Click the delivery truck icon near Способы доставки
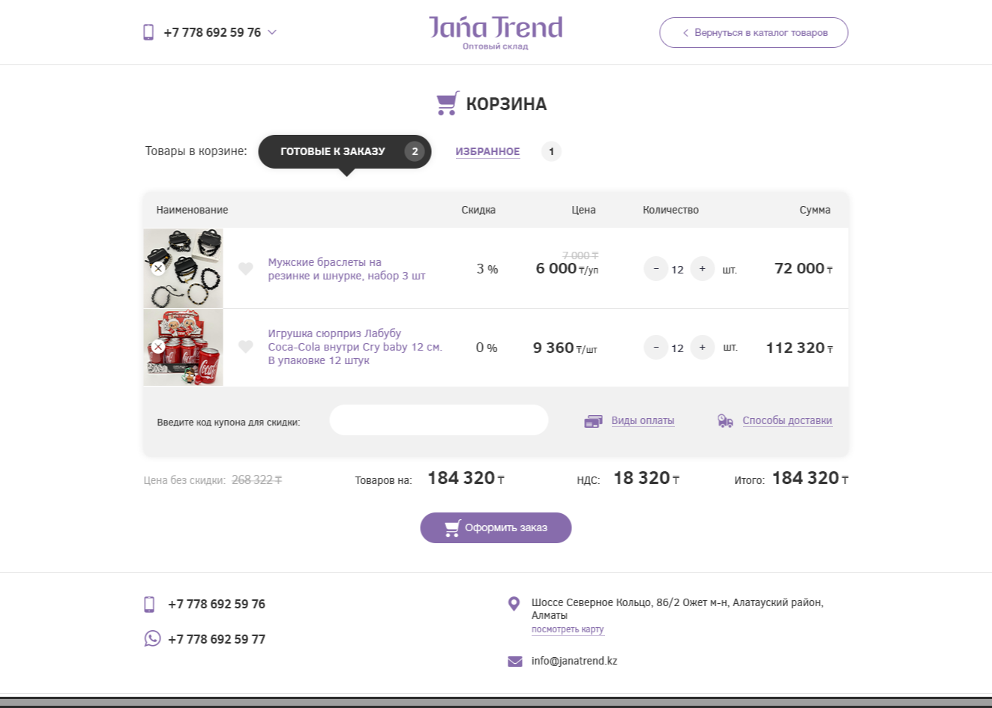 tap(724, 420)
